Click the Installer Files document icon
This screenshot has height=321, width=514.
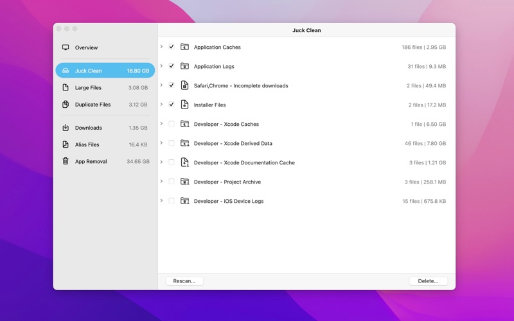[x=184, y=105]
